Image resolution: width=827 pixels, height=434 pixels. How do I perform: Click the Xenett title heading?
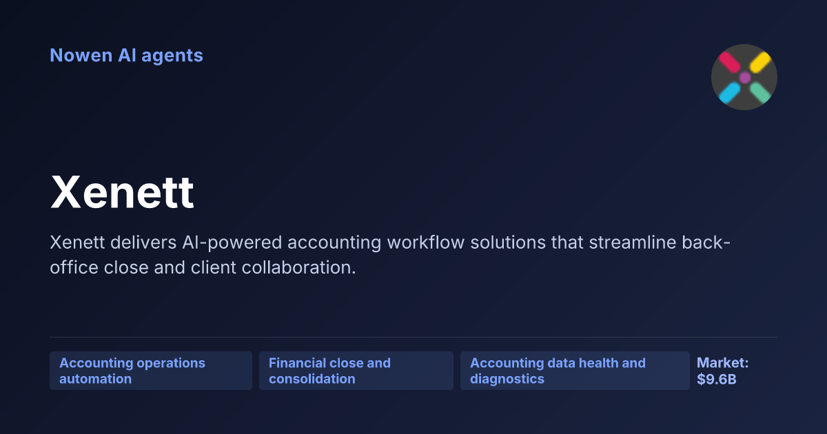(122, 193)
